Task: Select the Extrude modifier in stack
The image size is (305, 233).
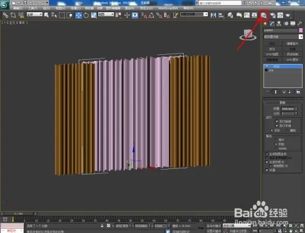Action: point(283,66)
